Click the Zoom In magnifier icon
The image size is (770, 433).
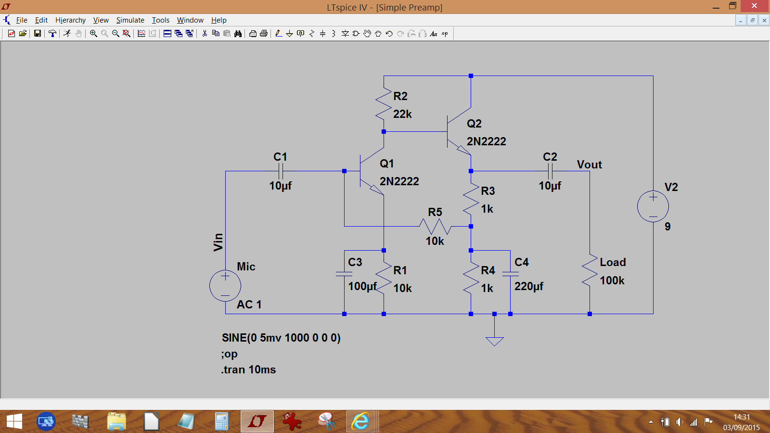[93, 34]
